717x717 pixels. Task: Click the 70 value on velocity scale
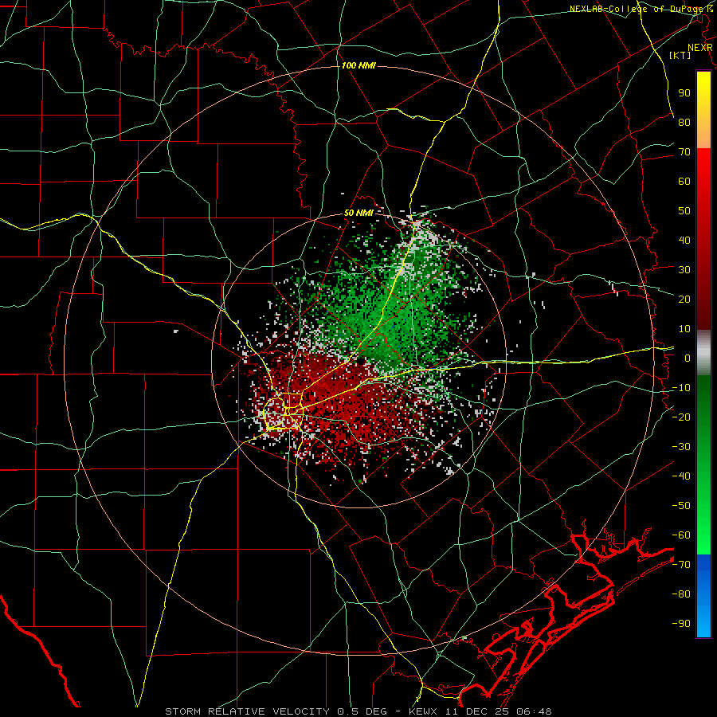point(684,152)
